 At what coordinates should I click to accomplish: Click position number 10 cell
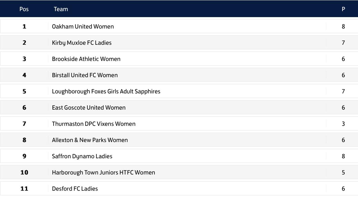(24, 172)
